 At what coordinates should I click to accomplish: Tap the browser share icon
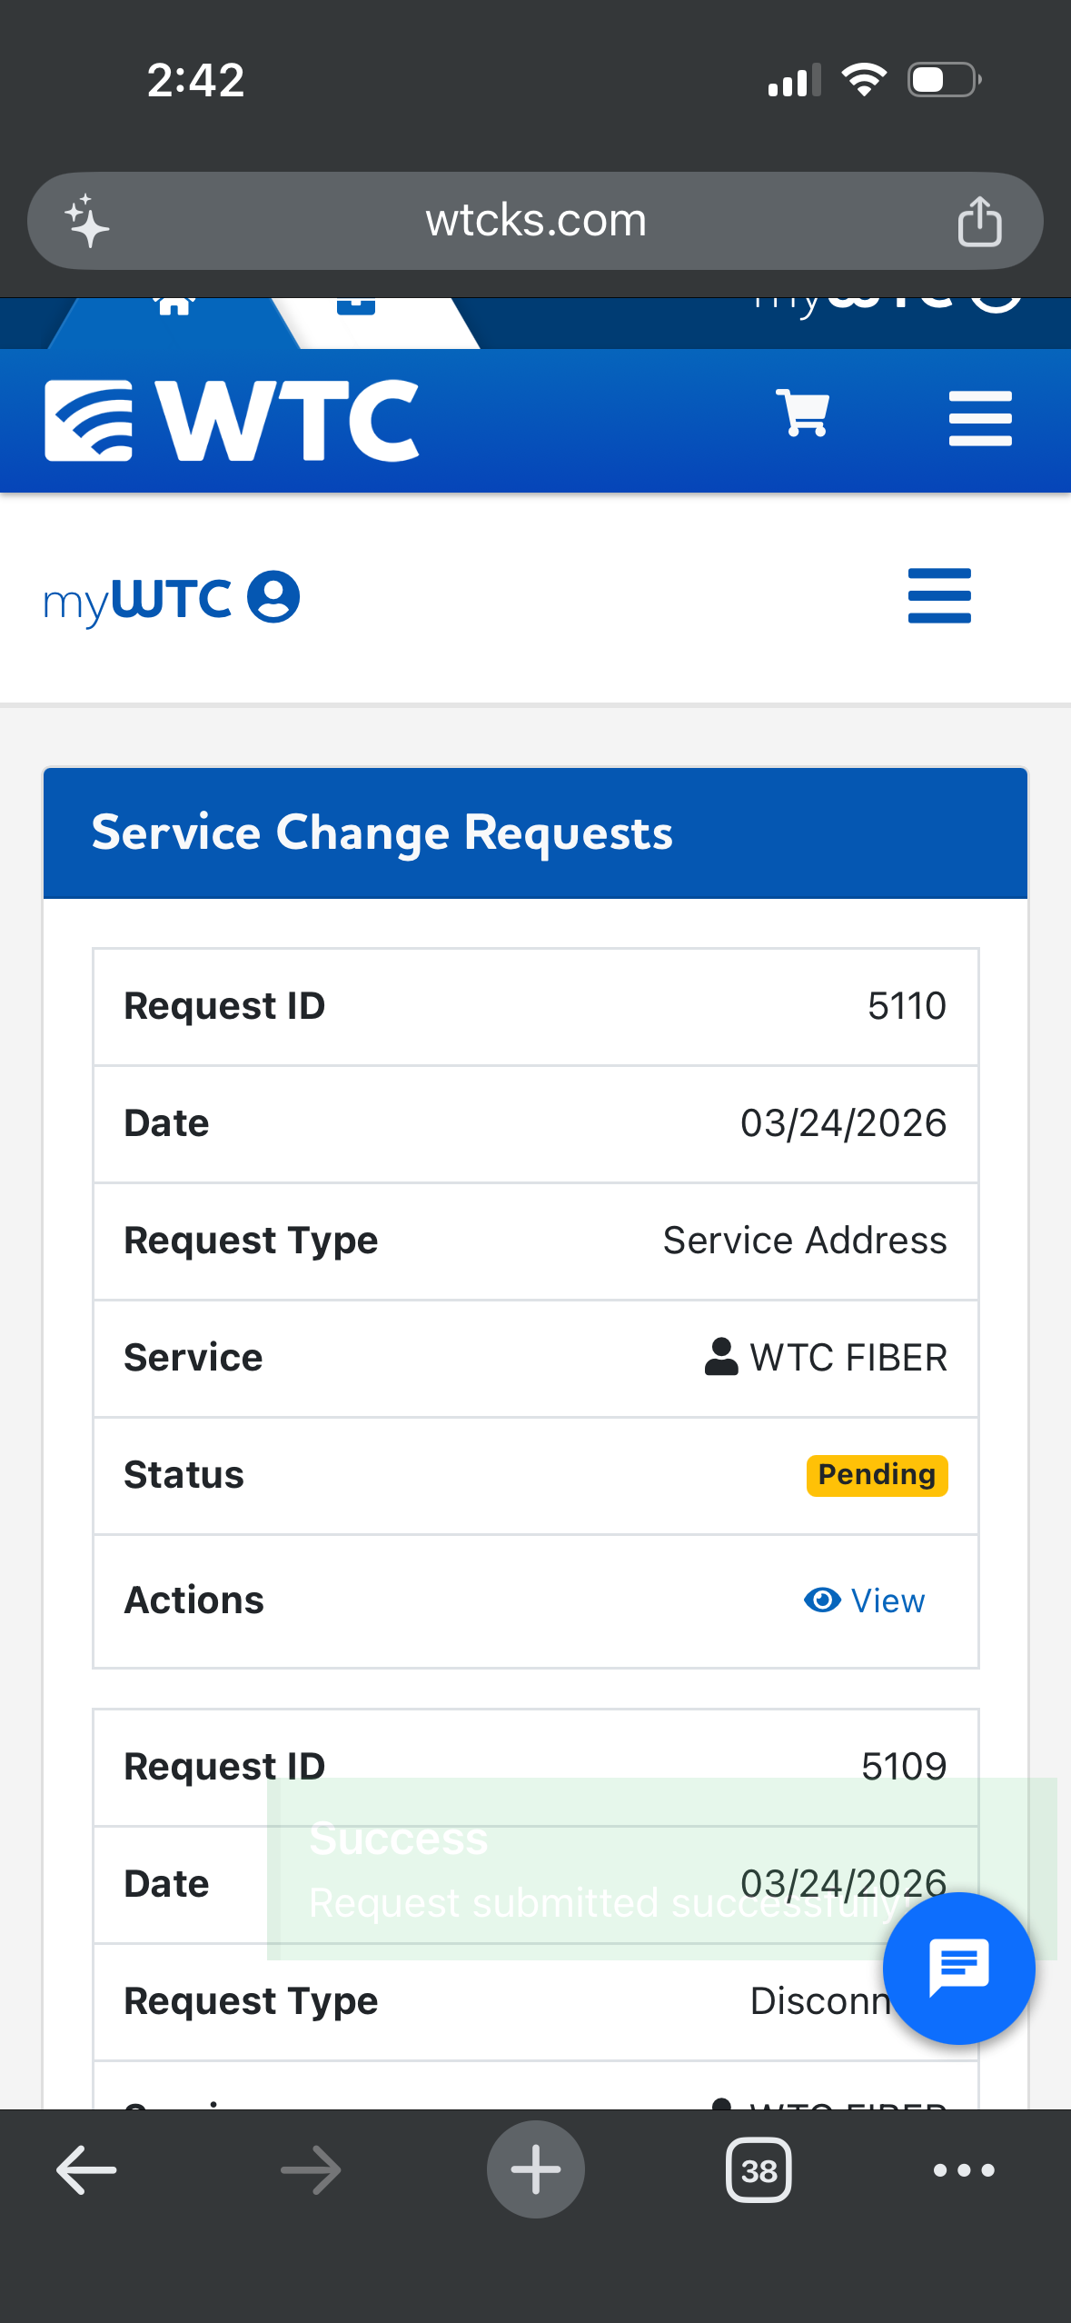(x=979, y=222)
